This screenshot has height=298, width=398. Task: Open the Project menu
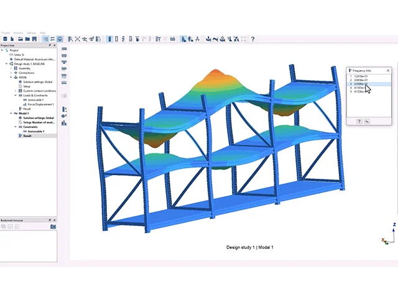pos(6,33)
